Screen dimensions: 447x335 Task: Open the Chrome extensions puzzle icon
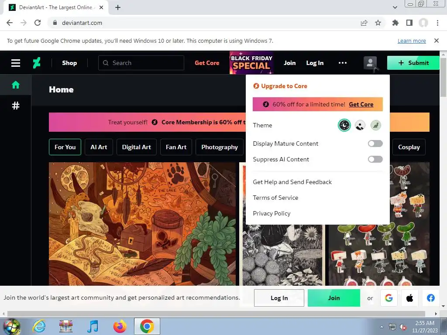coord(395,23)
